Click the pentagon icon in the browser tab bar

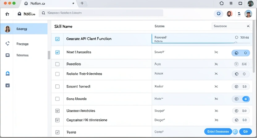[221, 3]
